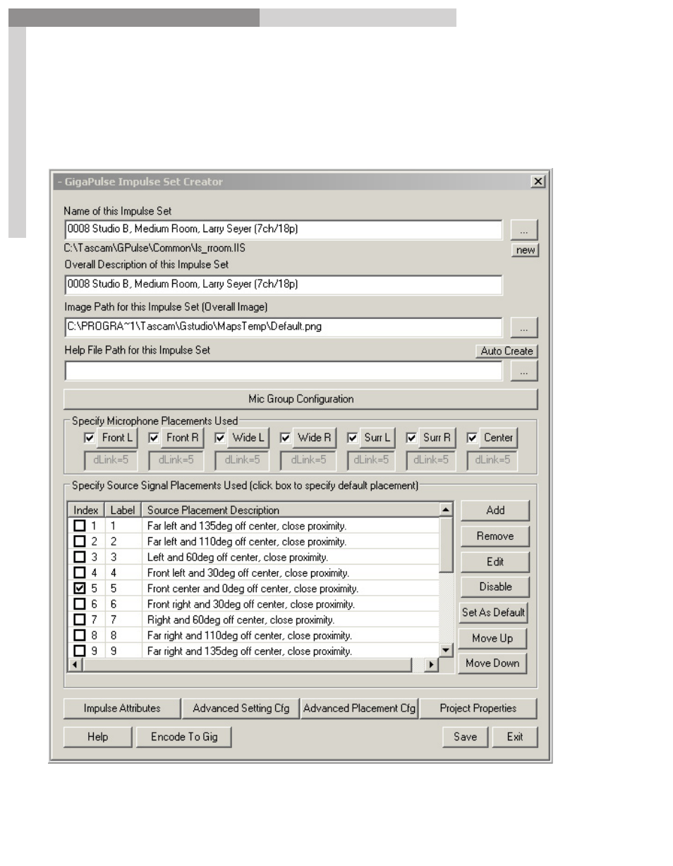Check the default box for index 7
The image size is (673, 866).
coord(80,619)
